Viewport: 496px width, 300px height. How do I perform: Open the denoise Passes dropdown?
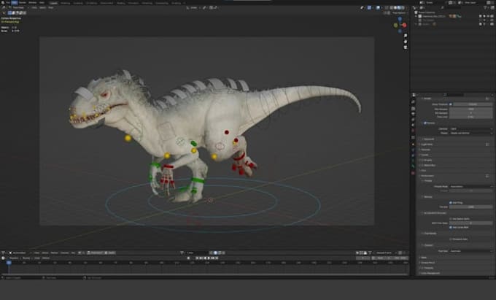(471, 134)
